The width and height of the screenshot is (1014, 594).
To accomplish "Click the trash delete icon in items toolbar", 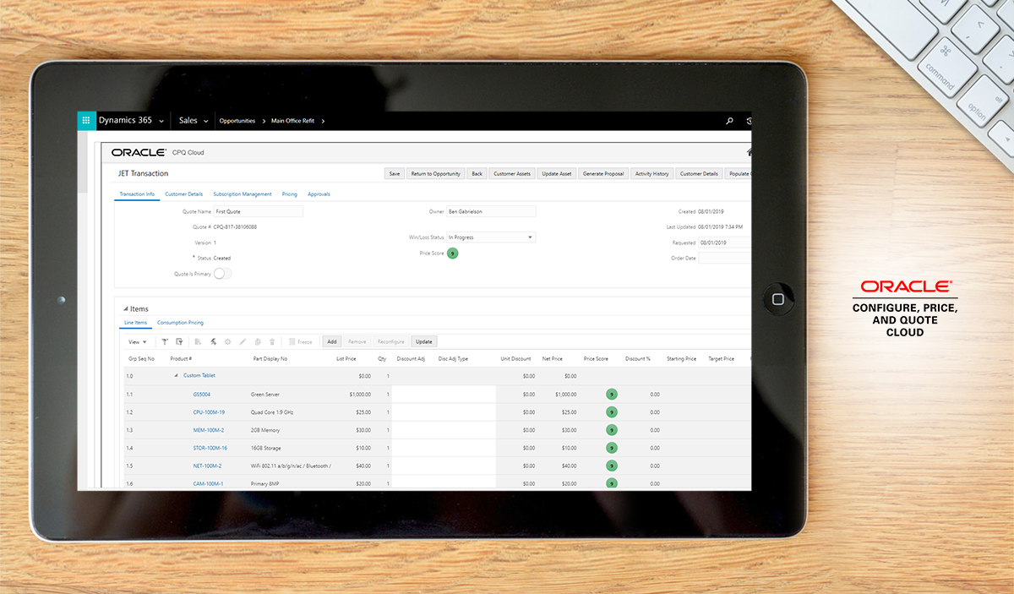I will pyautogui.click(x=272, y=341).
